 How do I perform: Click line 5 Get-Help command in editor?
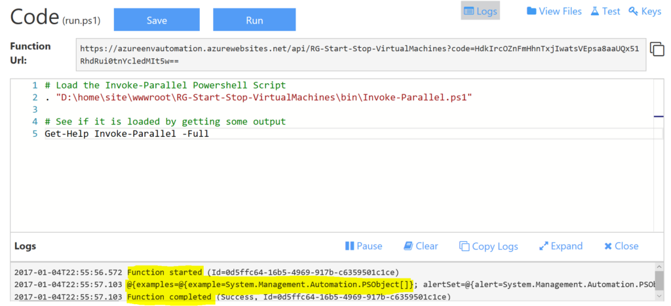[x=126, y=134]
